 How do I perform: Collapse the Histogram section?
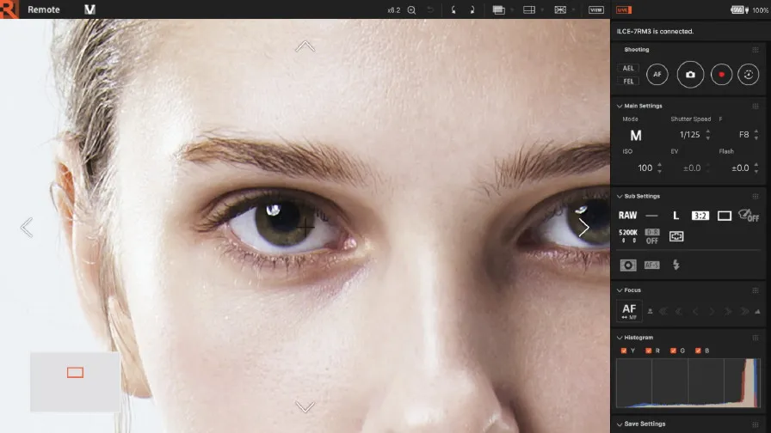[620, 338]
